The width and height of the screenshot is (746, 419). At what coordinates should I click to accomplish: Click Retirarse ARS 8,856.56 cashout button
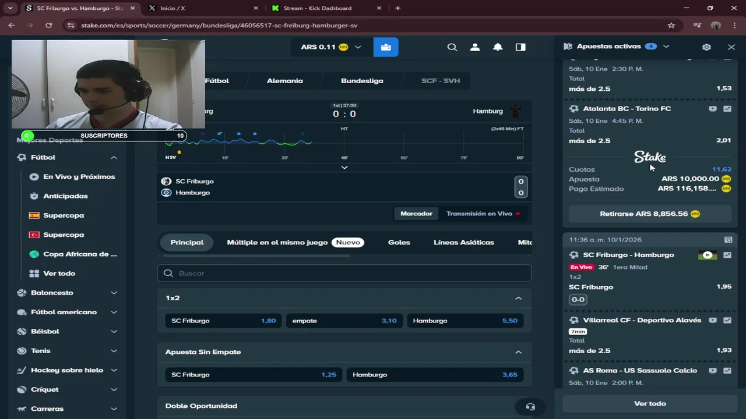point(650,214)
